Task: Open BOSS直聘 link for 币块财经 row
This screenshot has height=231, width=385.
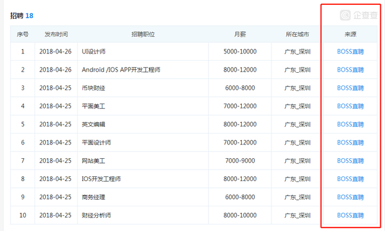Action: [350, 88]
